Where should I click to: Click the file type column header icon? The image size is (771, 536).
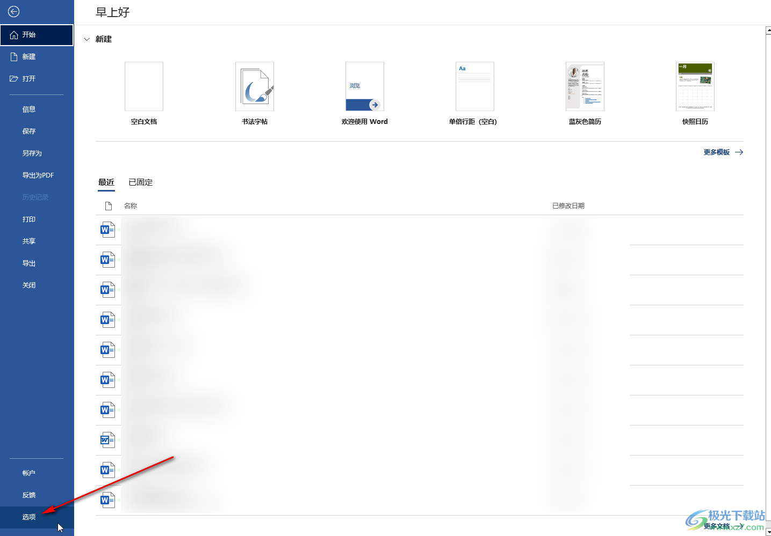tap(109, 206)
